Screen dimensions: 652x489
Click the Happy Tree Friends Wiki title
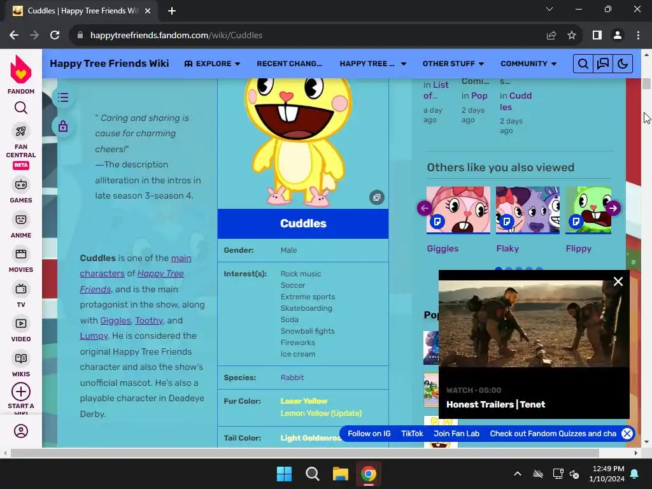tap(110, 63)
